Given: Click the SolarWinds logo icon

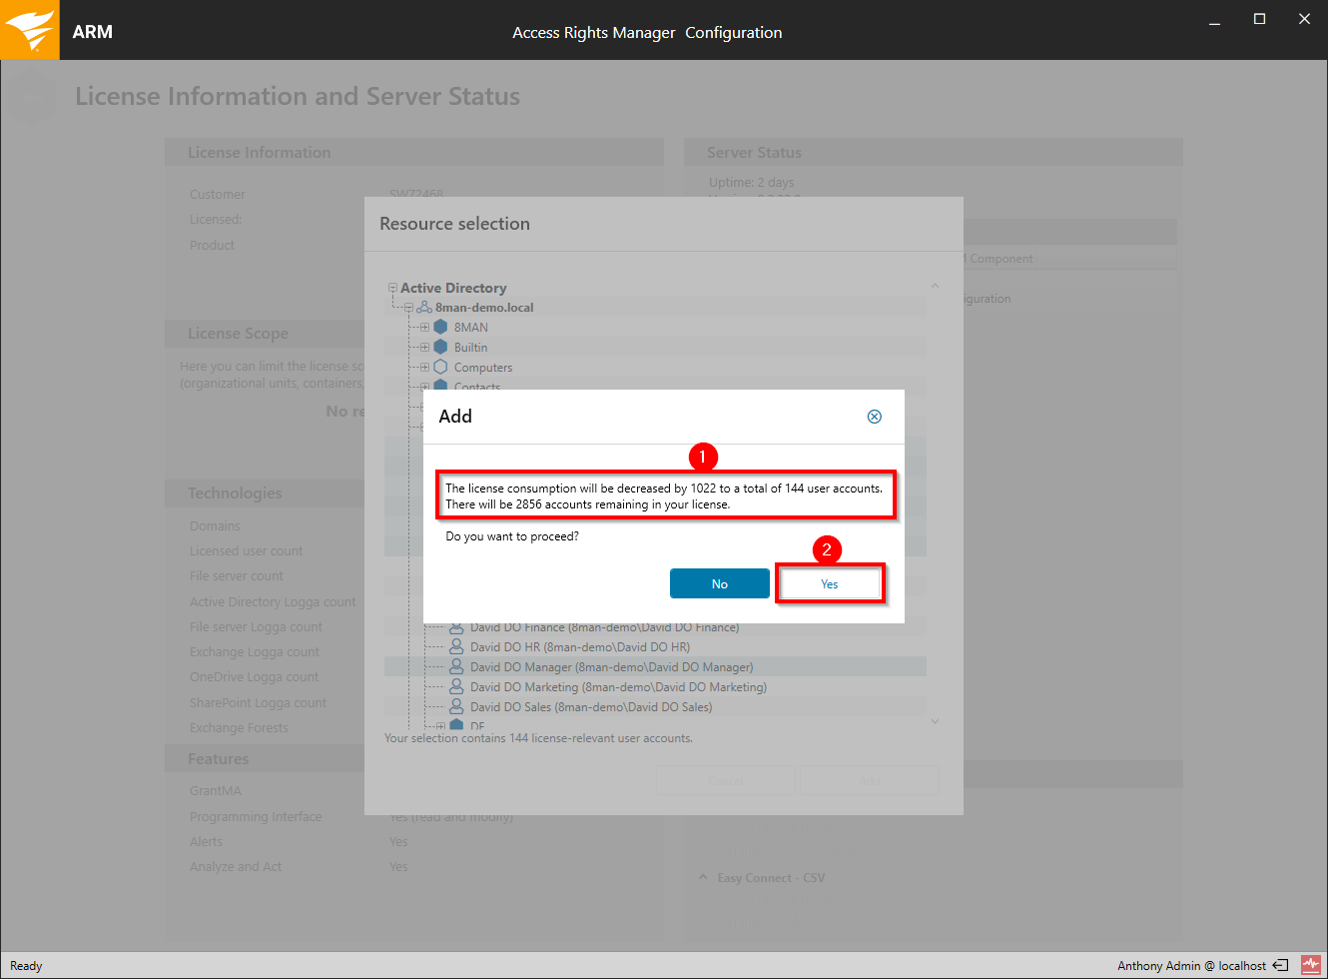Looking at the screenshot, I should [x=30, y=30].
